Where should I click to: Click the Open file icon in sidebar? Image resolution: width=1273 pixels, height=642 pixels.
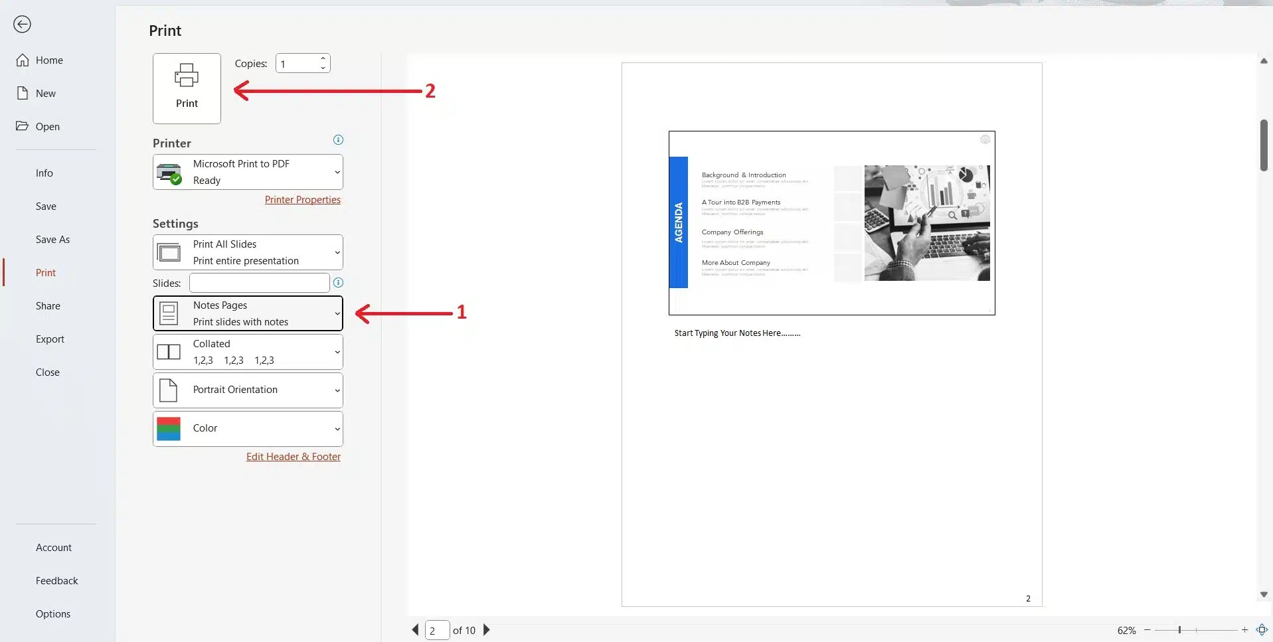click(23, 126)
